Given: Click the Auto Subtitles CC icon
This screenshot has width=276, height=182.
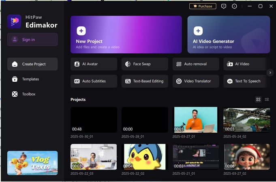Looking at the screenshot, I should [77, 81].
